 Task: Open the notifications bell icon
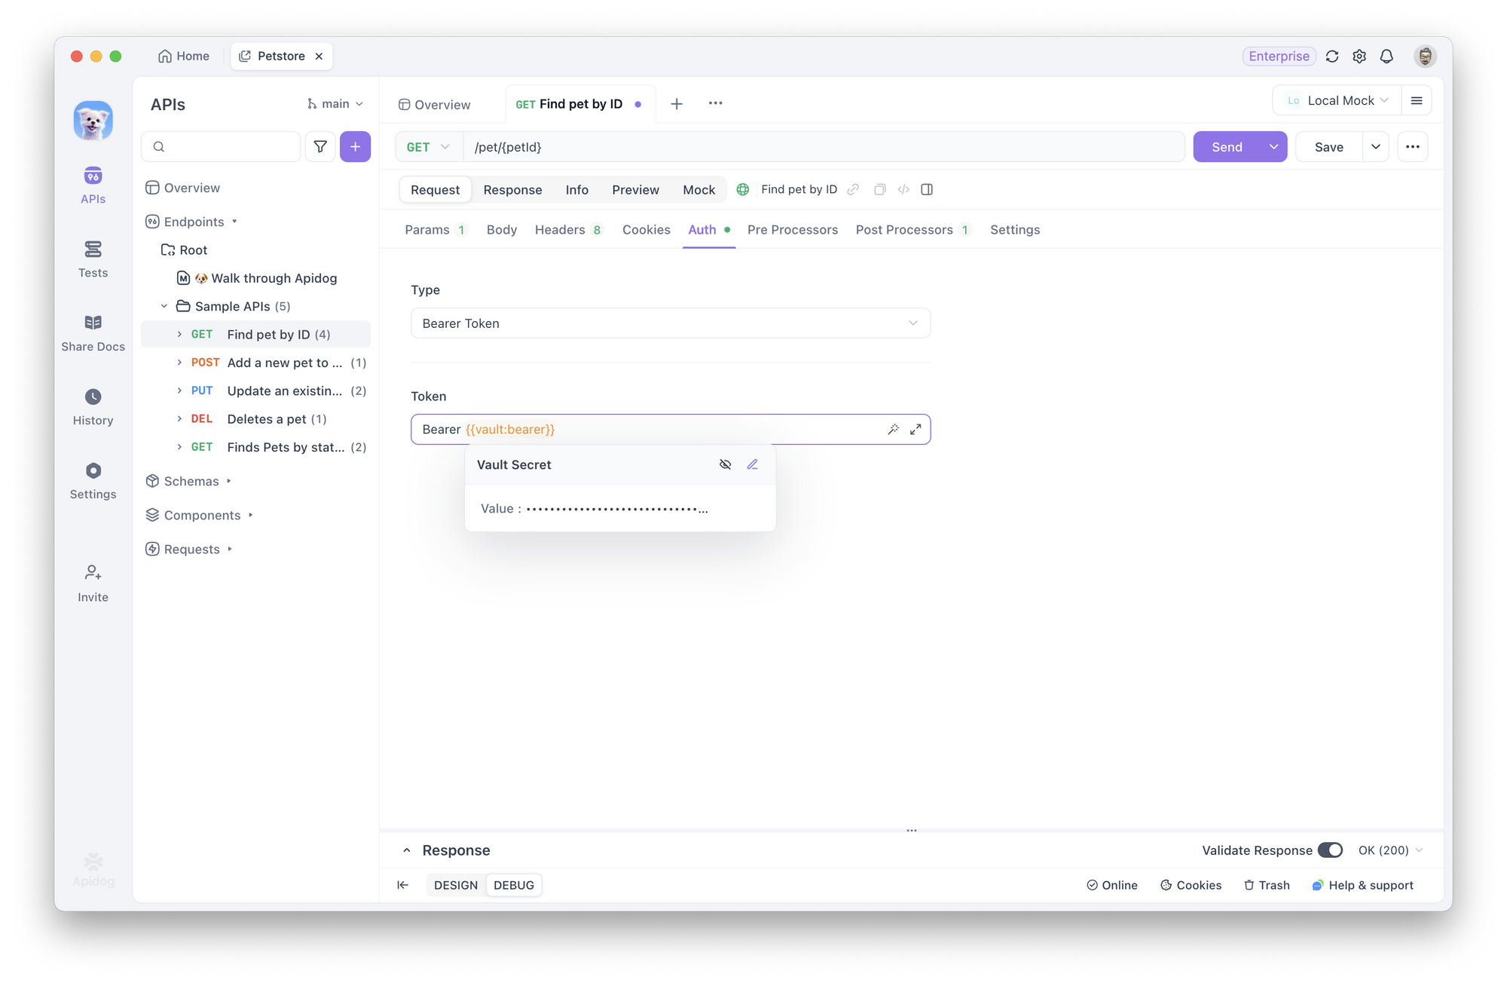pyautogui.click(x=1386, y=57)
